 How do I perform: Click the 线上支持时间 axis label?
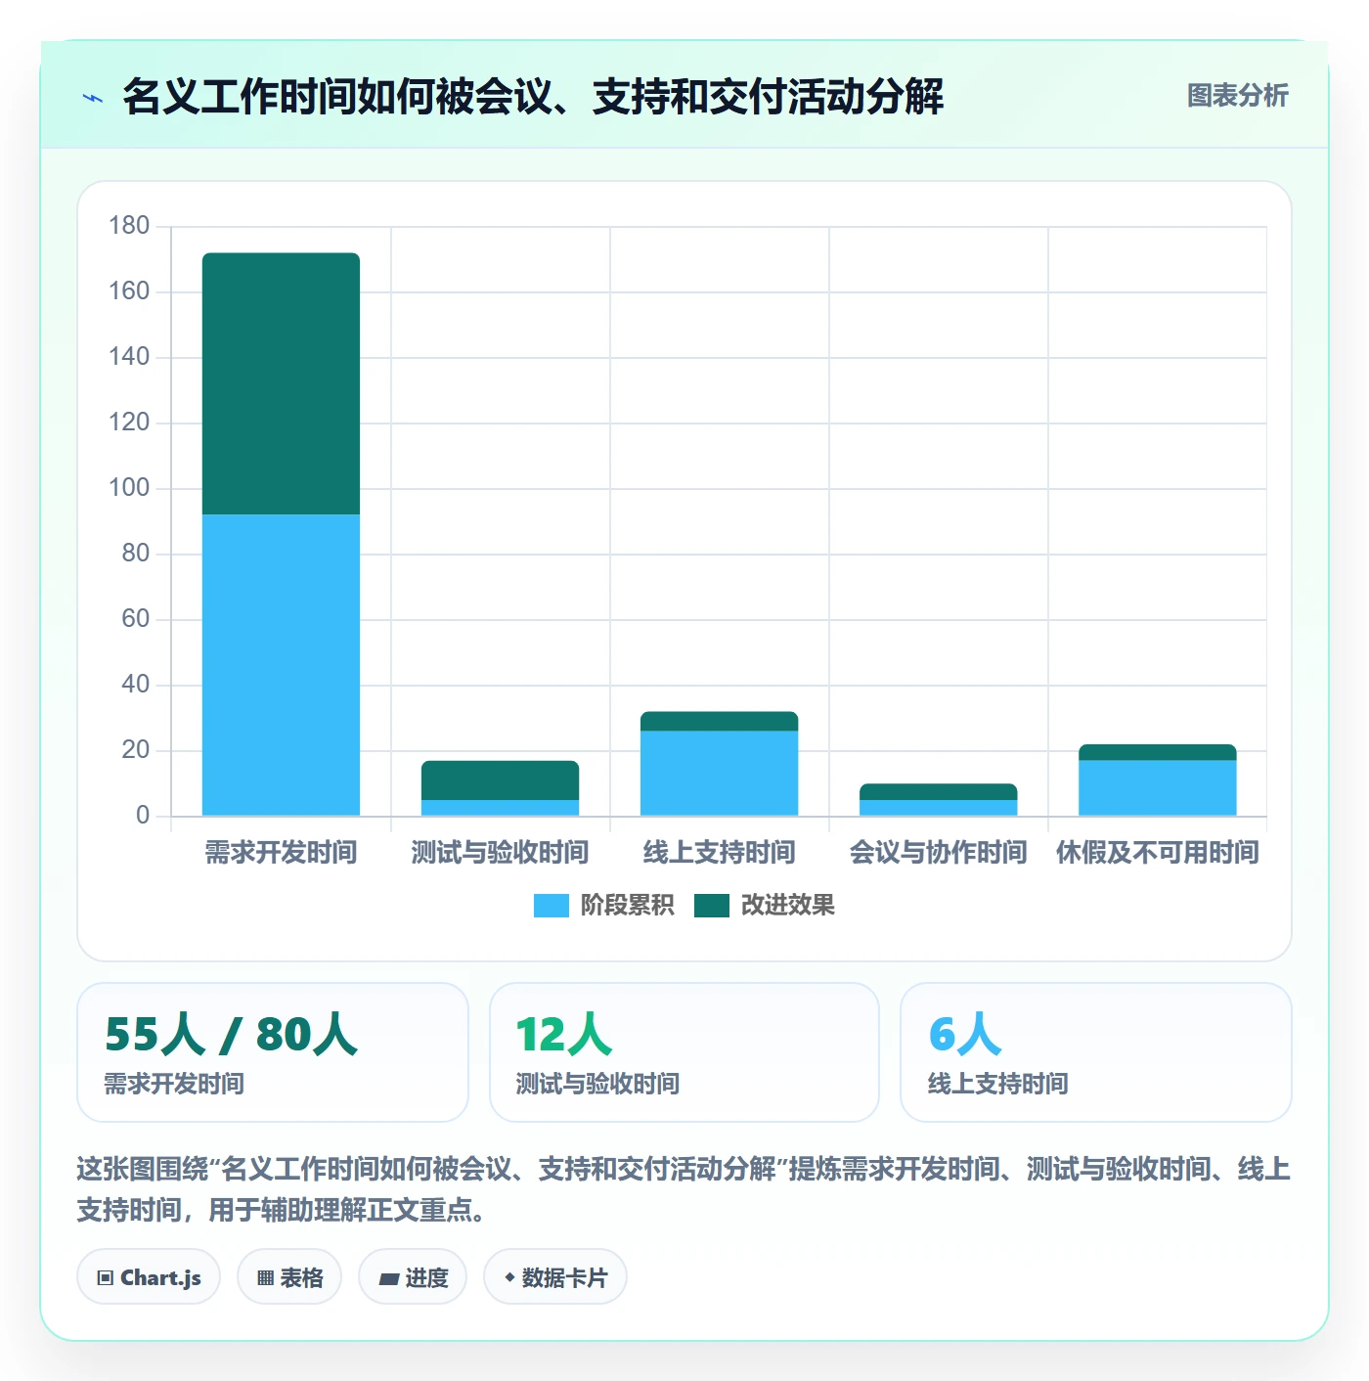pos(719,853)
